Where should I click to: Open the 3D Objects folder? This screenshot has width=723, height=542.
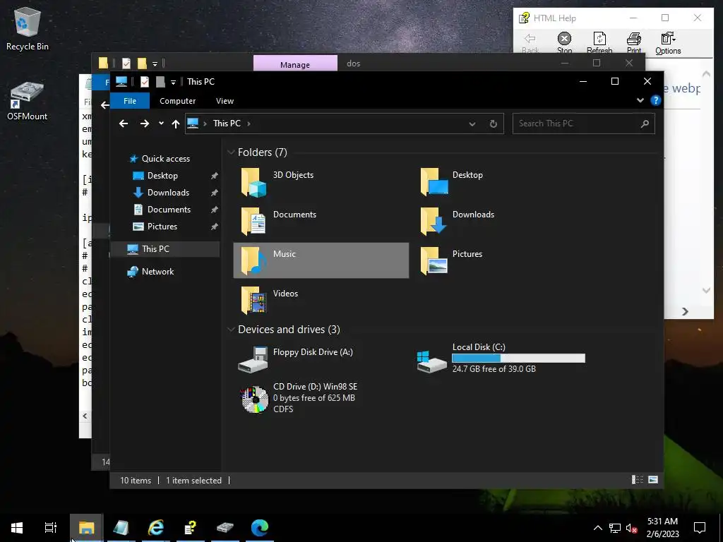pos(277,181)
